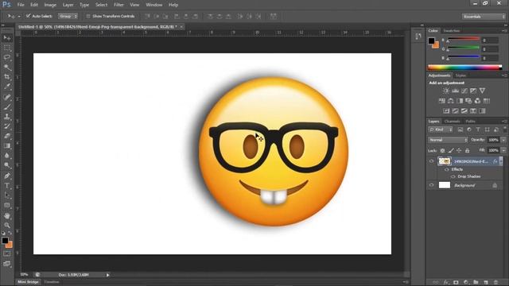Open the tool preset picker arrow
The height and width of the screenshot is (286, 509).
tap(19, 16)
